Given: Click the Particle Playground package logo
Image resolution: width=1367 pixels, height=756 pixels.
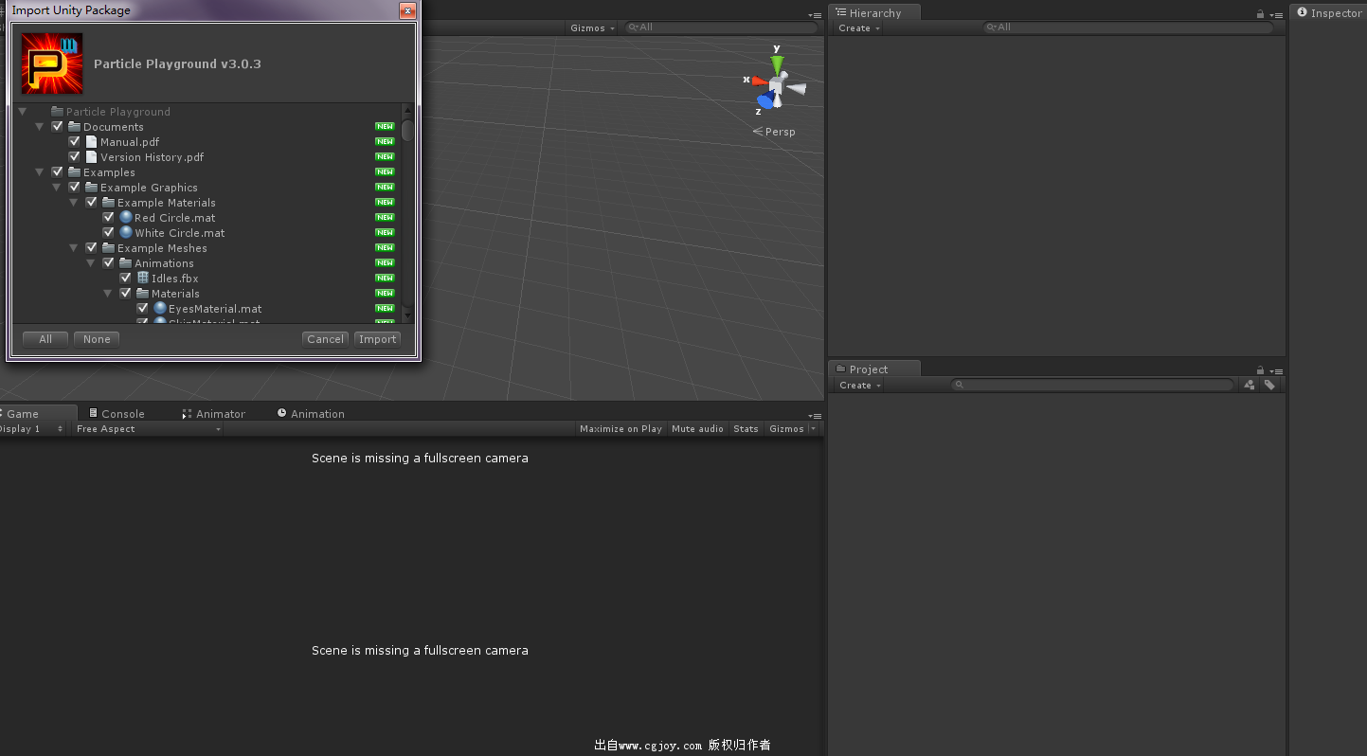Looking at the screenshot, I should 52,63.
